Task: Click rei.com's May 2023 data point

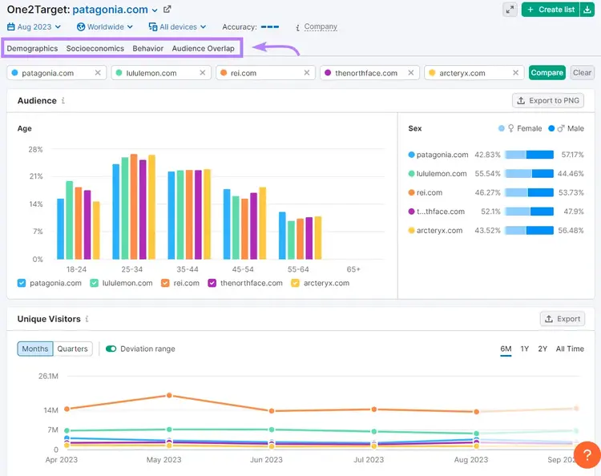Action: tap(169, 395)
